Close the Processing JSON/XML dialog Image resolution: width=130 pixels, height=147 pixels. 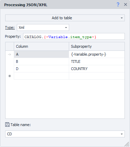pos(126,4)
